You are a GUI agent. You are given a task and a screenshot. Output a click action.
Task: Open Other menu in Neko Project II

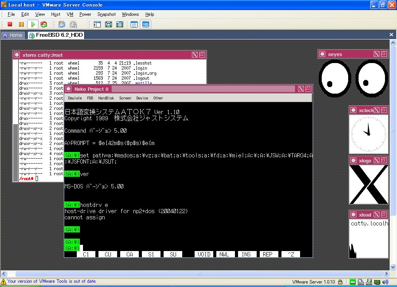click(158, 98)
